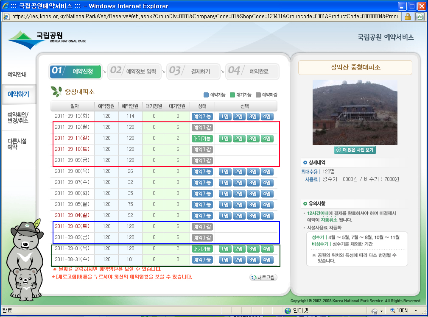Viewport: 428px width, 317px height.
Task: Click the 더 많은 사진 보기 button
Action: [355, 150]
